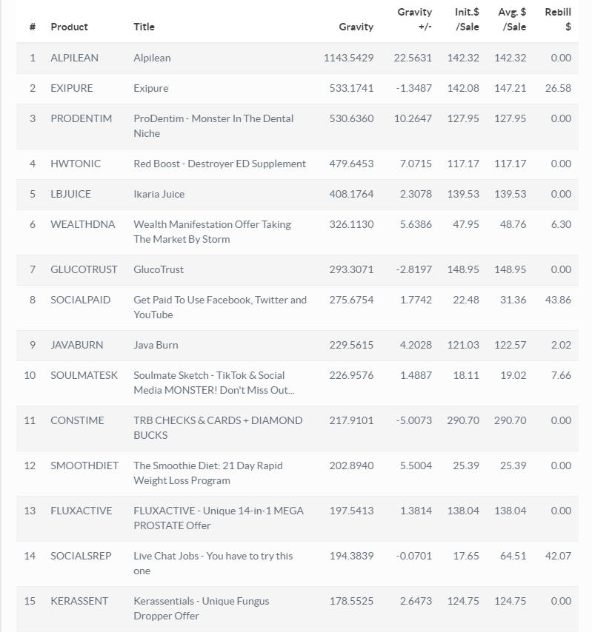The height and width of the screenshot is (632, 592).
Task: Click the Ikaria Juice title
Action: coord(159,194)
